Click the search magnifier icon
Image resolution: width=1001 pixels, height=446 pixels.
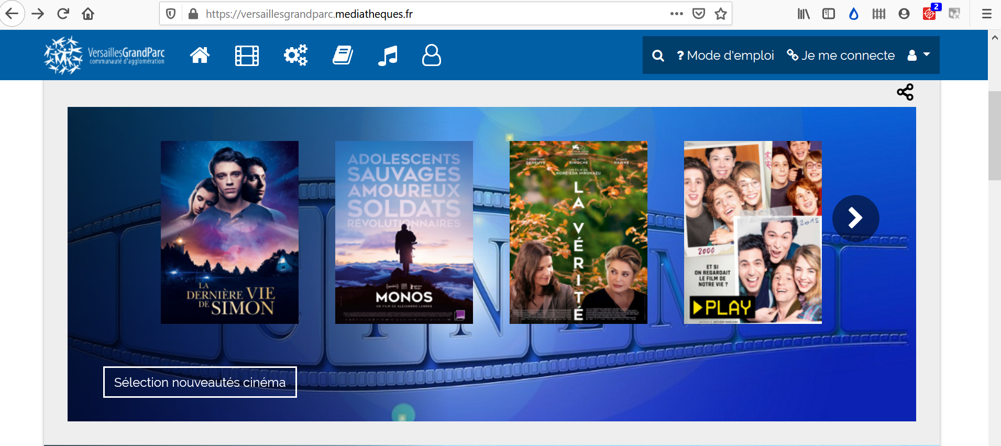pyautogui.click(x=658, y=56)
